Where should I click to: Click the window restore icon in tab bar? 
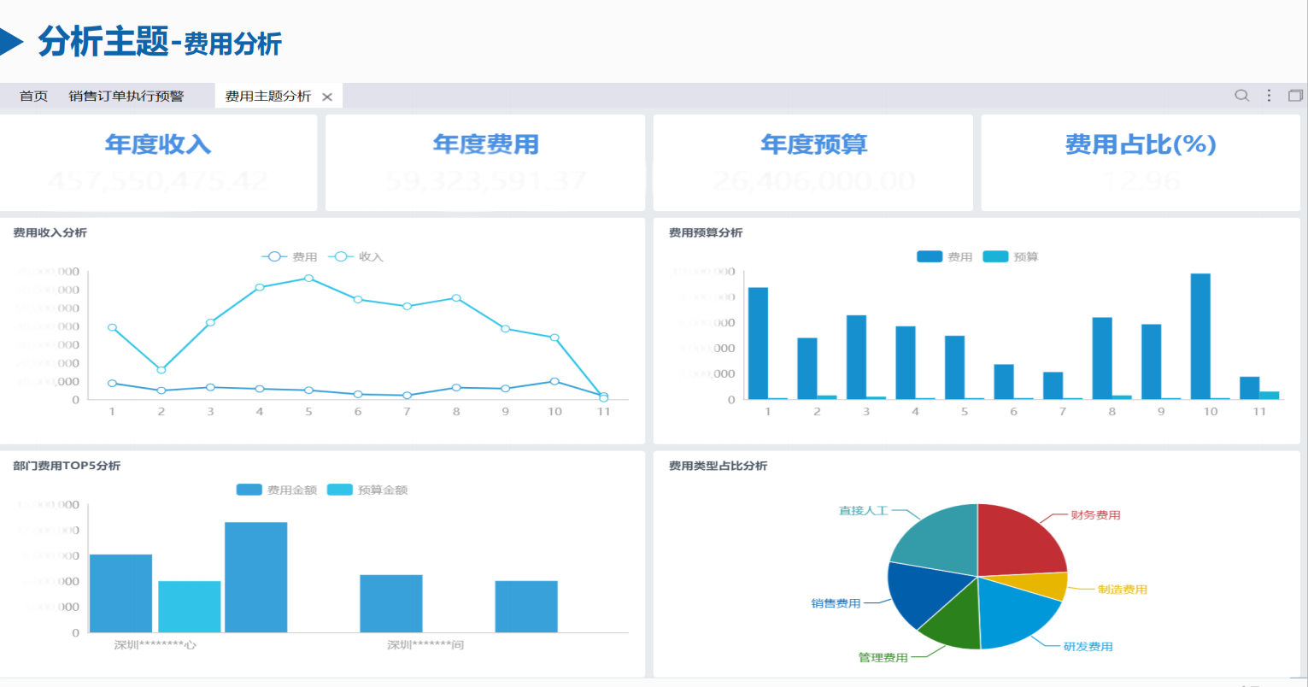tap(1296, 96)
